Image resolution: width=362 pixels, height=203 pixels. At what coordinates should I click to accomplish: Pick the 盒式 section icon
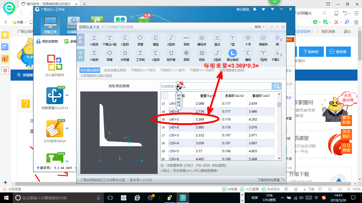point(217,38)
